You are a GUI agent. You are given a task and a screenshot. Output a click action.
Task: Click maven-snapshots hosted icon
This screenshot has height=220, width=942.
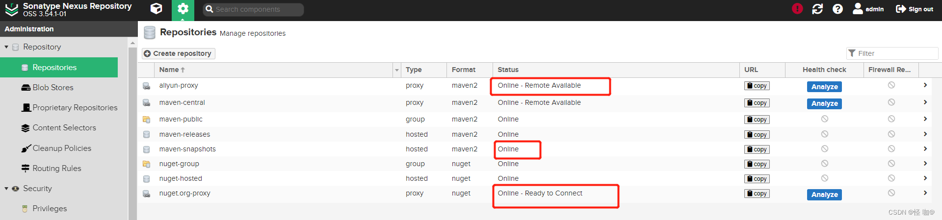click(x=146, y=149)
